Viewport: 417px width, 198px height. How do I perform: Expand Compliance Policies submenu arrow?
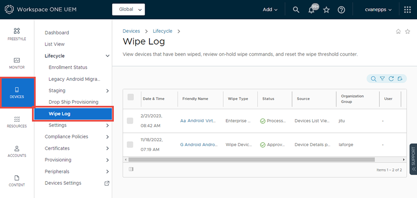[x=107, y=137]
